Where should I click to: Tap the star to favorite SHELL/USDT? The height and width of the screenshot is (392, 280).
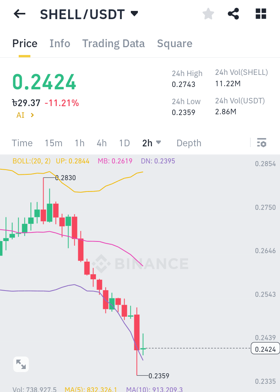click(x=208, y=14)
